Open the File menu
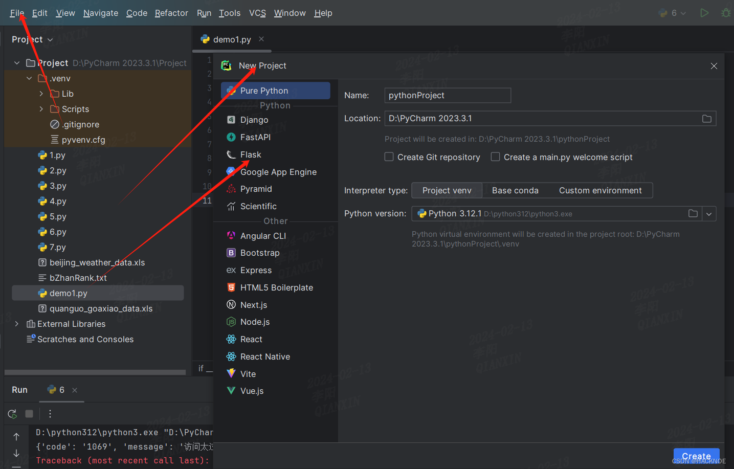This screenshot has width=734, height=469. pos(17,13)
